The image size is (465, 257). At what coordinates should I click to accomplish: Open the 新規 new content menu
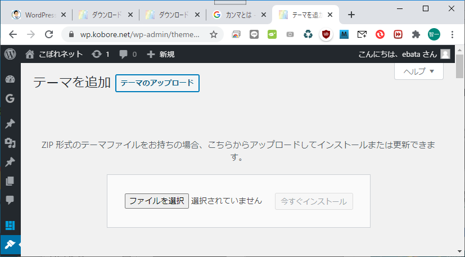[x=160, y=55]
